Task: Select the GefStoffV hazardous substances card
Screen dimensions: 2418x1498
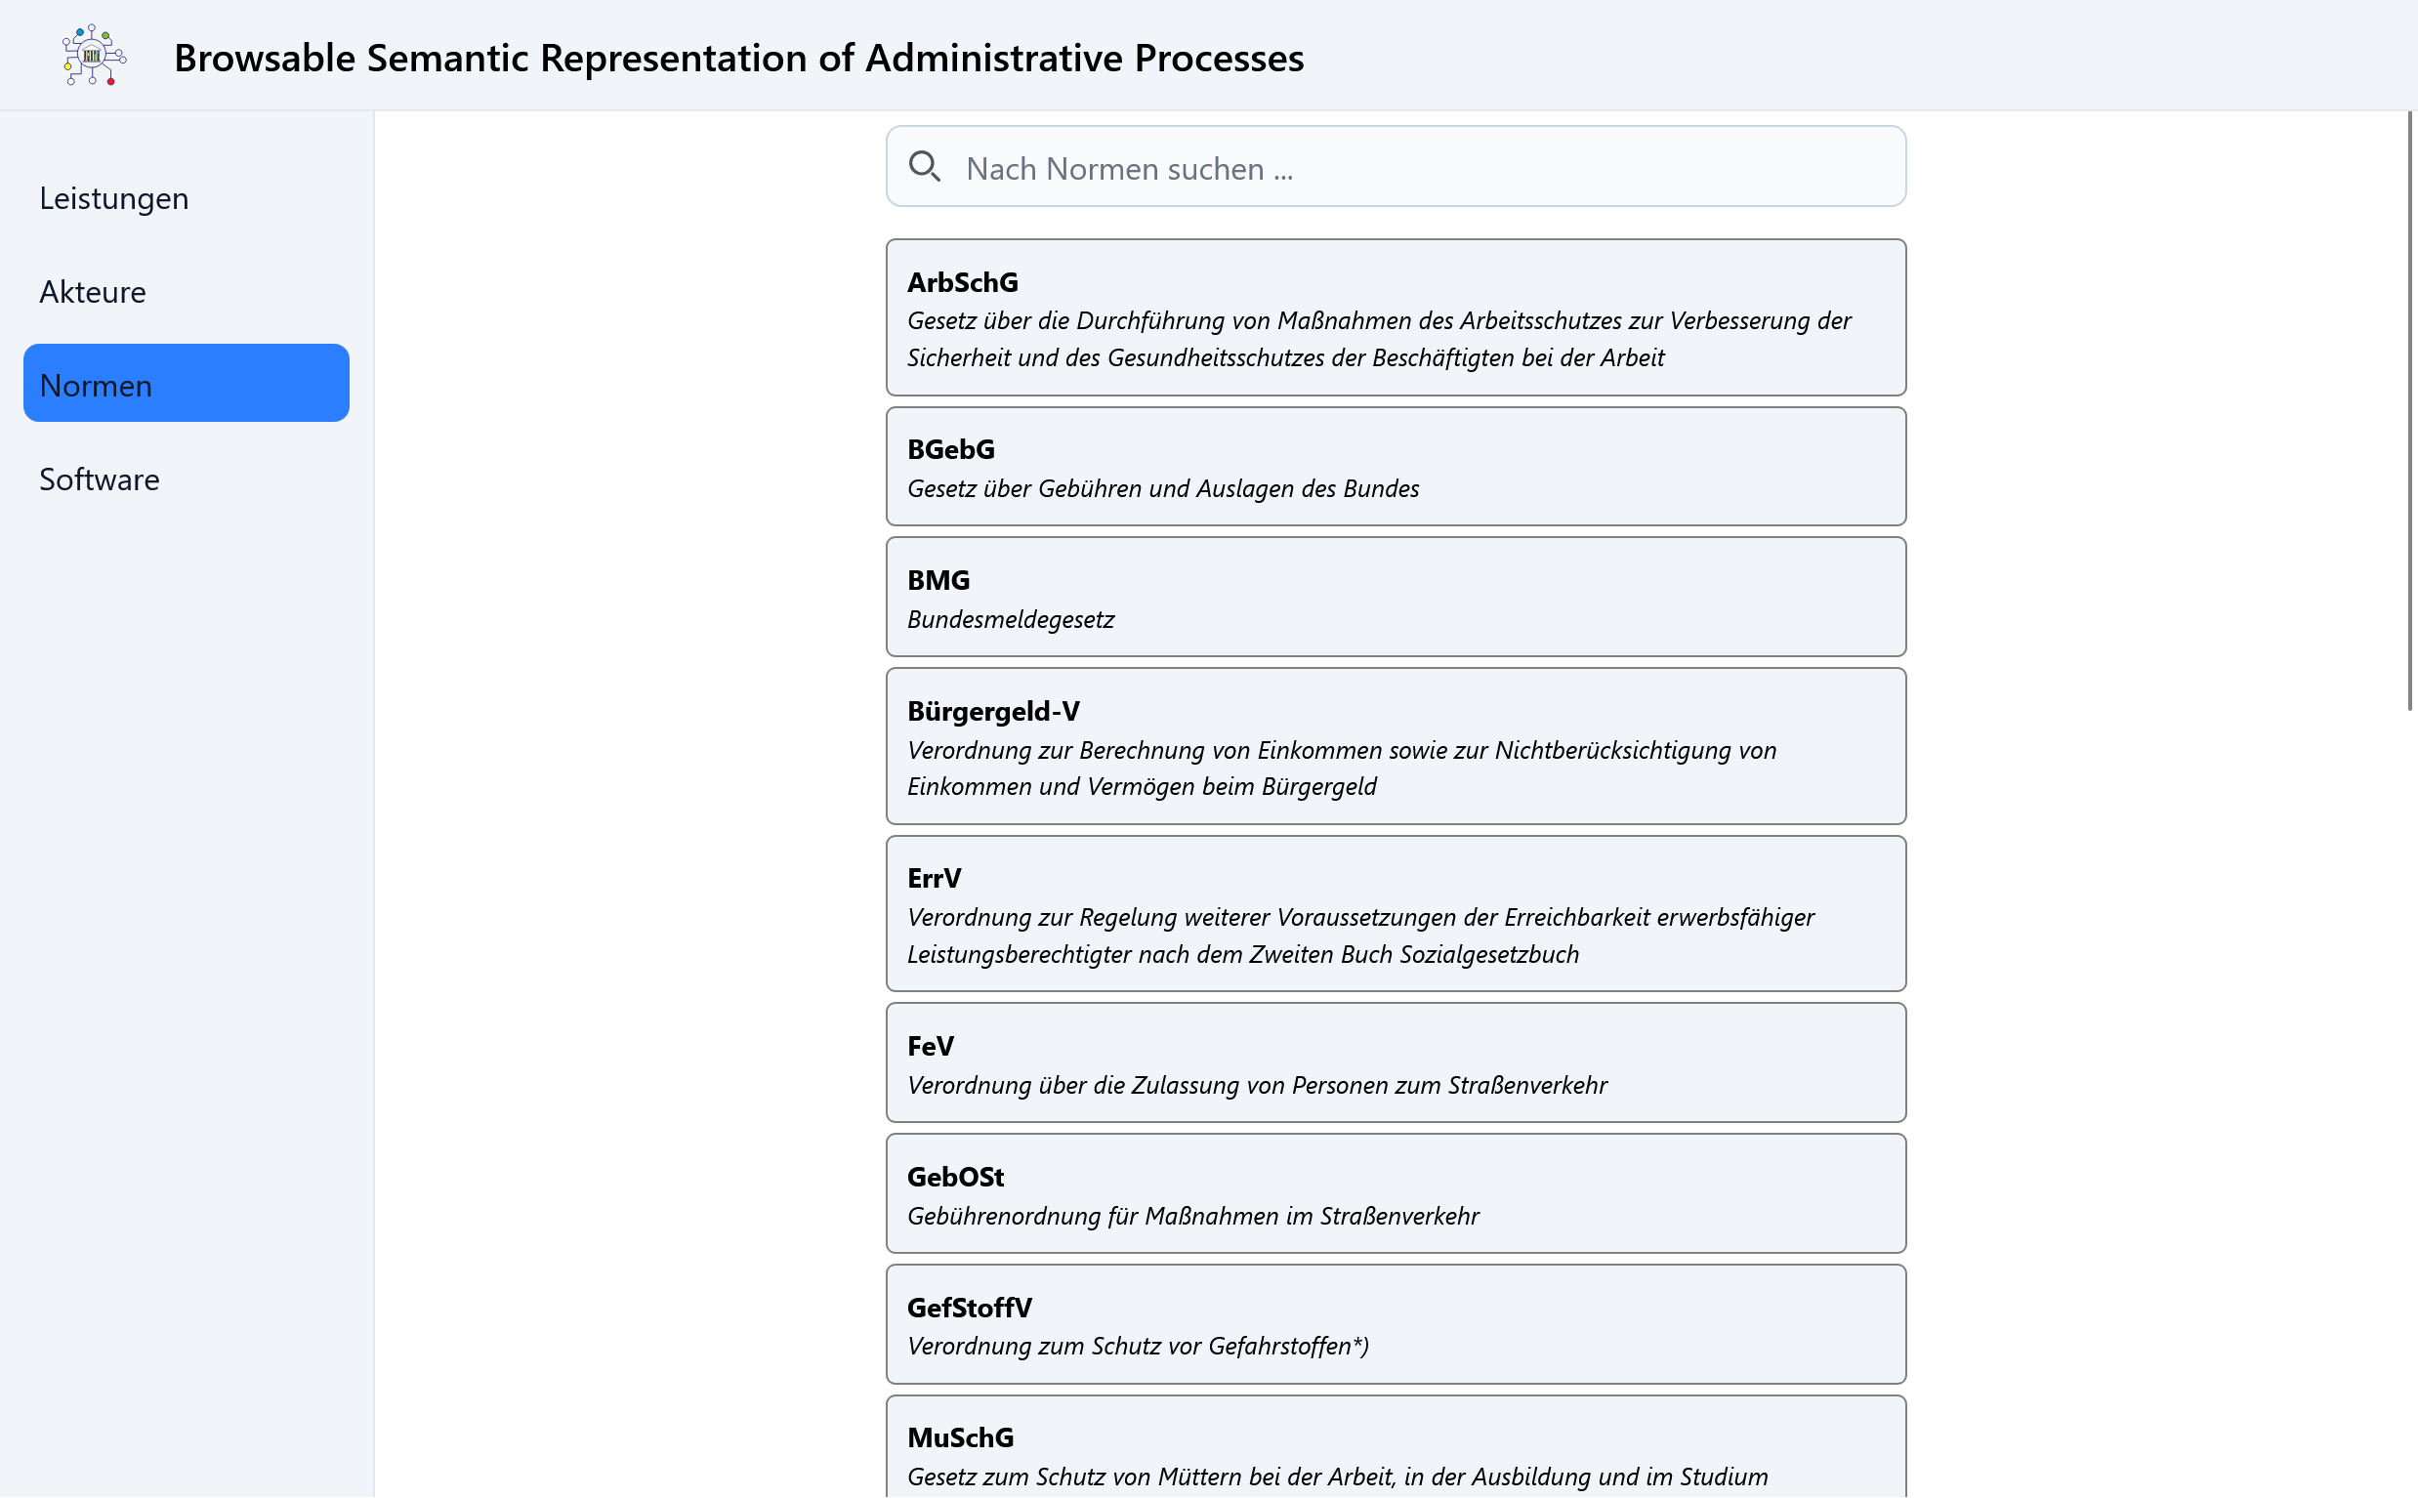Action: (1393, 1323)
